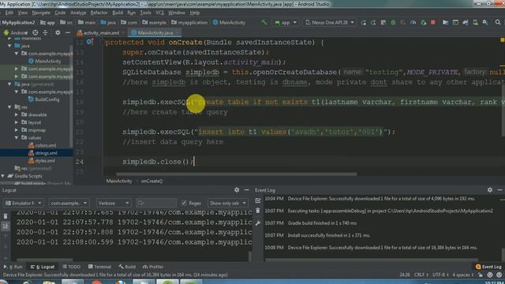Screen dimensions: 505x284
Task: Open the Refactor menu
Action: [x=99, y=13]
